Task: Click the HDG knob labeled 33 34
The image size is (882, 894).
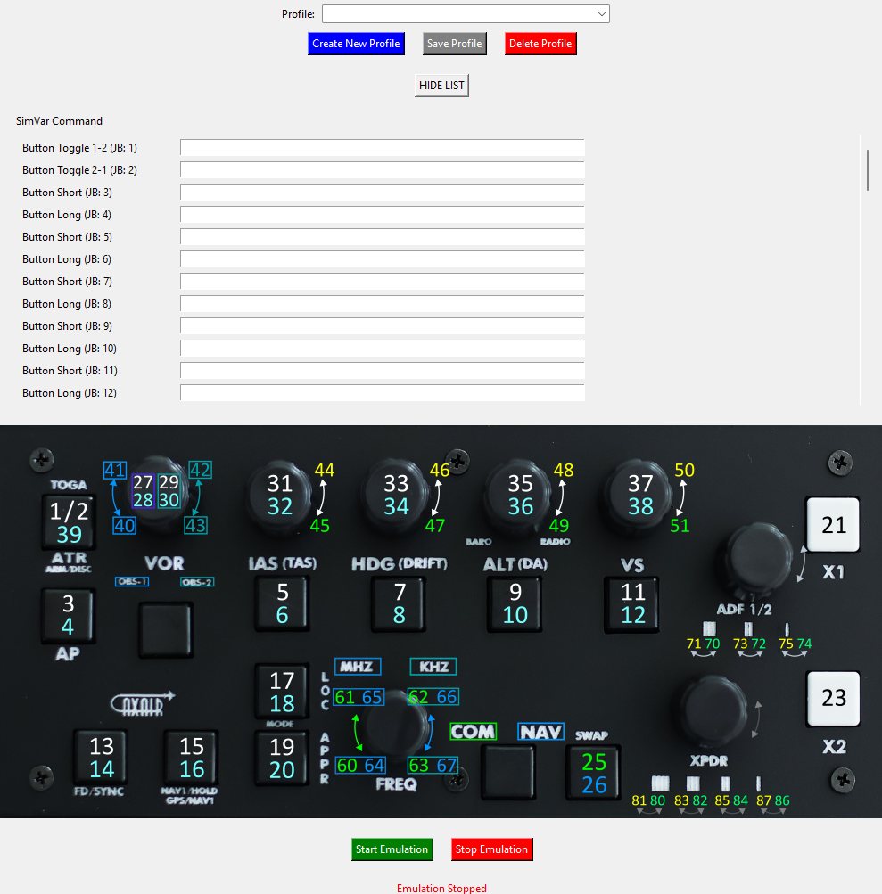Action: [x=396, y=495]
